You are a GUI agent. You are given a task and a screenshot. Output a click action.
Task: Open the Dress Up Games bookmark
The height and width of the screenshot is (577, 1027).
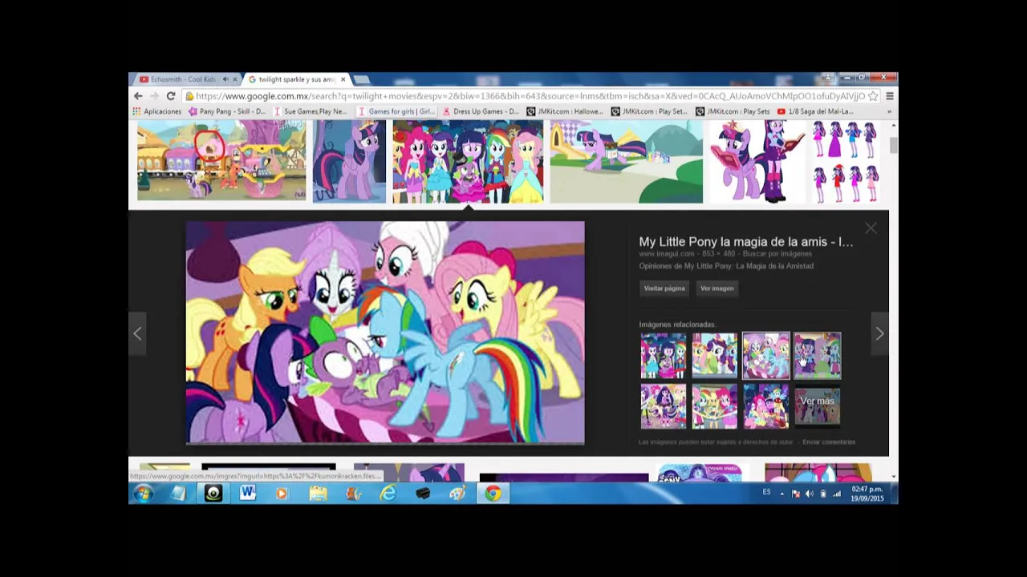pyautogui.click(x=481, y=111)
